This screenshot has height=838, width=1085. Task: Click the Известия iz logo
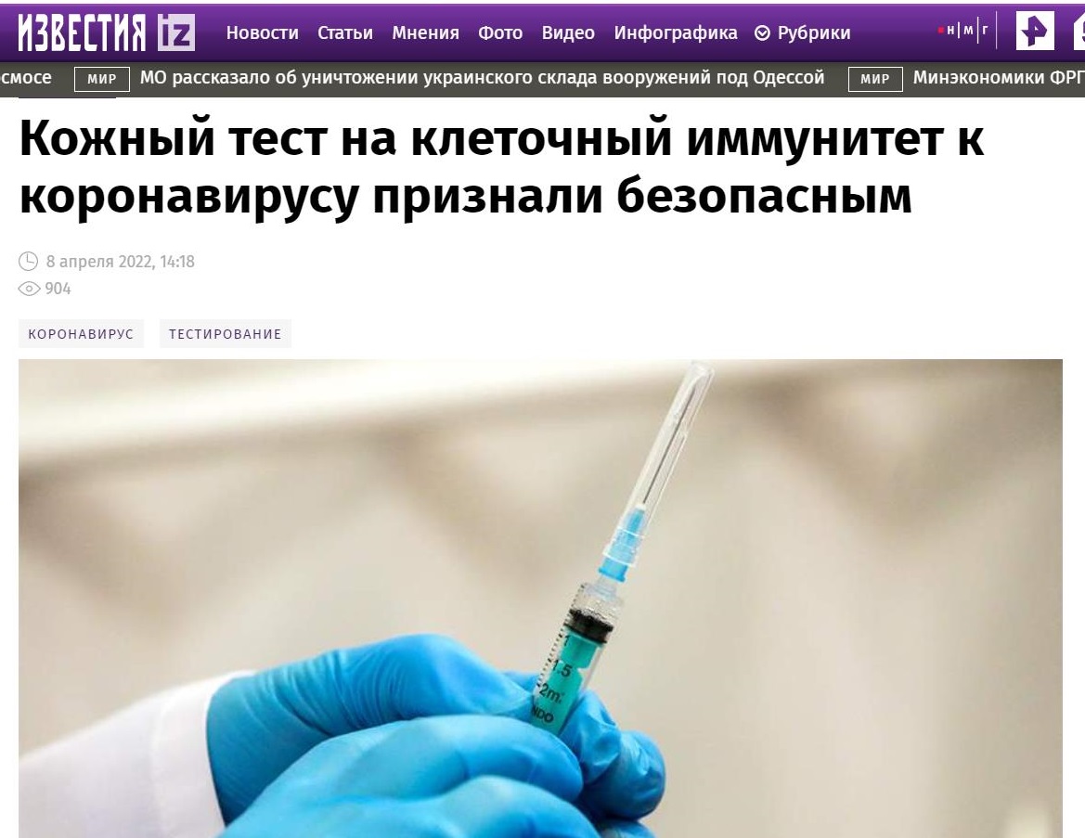[106, 32]
